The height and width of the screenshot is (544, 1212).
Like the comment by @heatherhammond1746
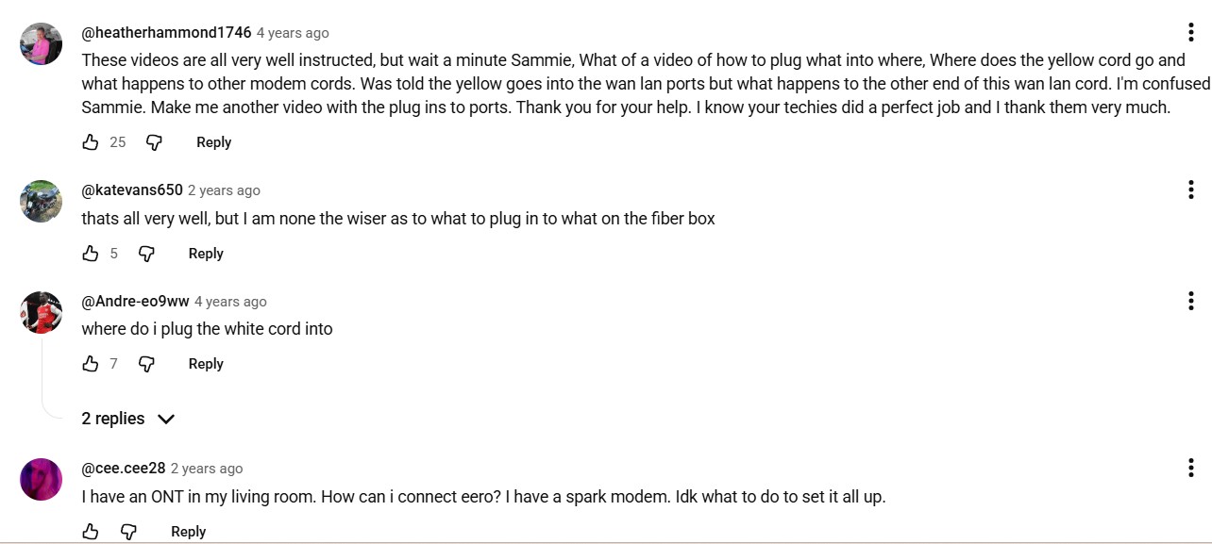coord(91,142)
